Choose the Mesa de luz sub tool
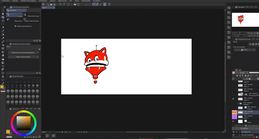 point(15,20)
